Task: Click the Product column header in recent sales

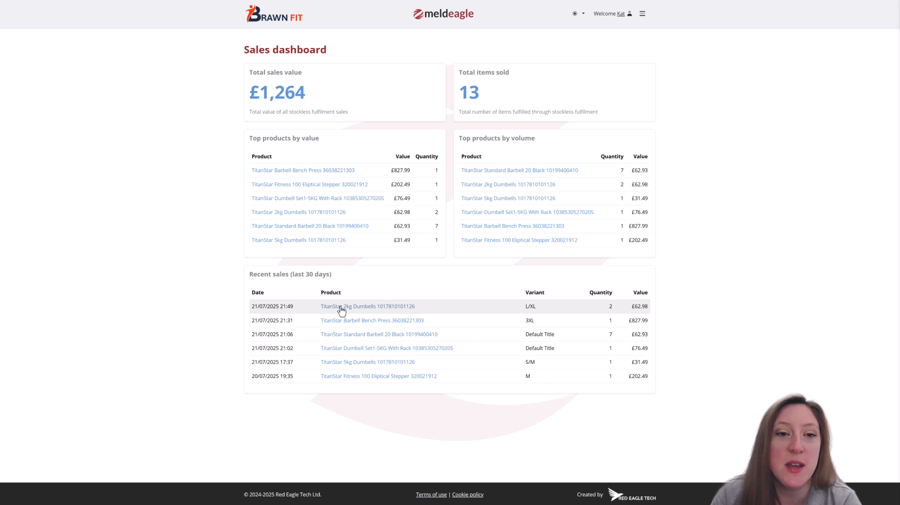Action: pos(331,292)
